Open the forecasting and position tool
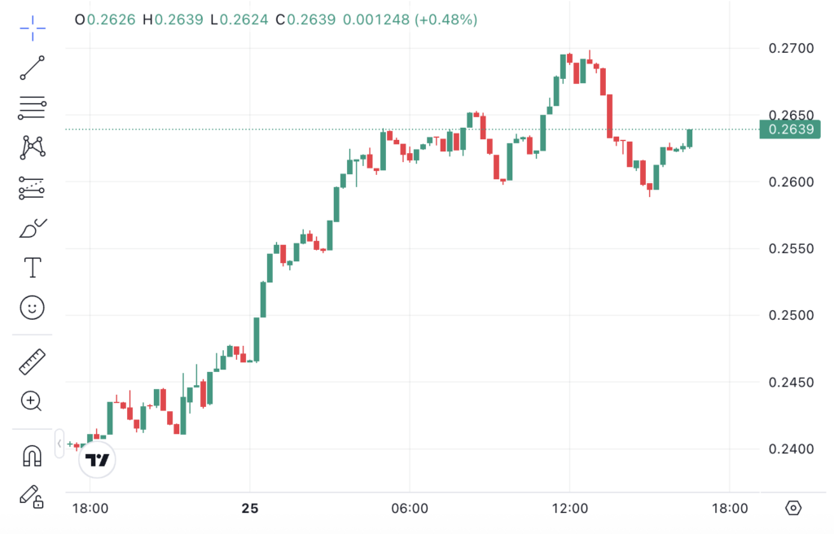This screenshot has height=534, width=834. point(33,188)
